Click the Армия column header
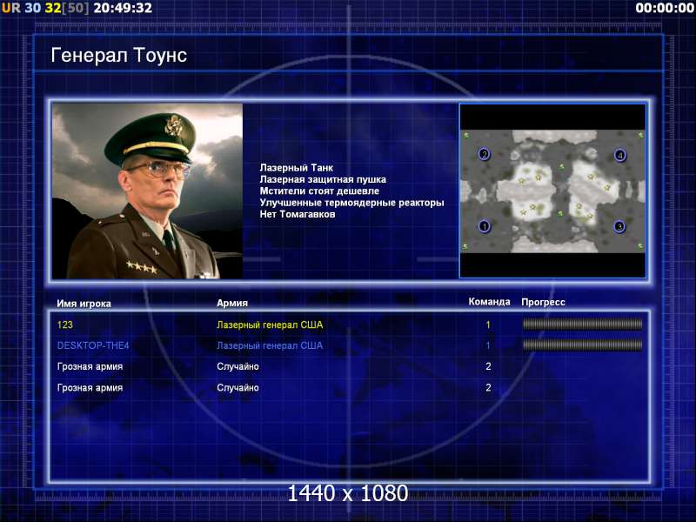The height and width of the screenshot is (522, 696). tap(232, 303)
